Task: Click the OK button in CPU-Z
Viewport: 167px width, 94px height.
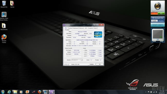Action: (x=100, y=64)
